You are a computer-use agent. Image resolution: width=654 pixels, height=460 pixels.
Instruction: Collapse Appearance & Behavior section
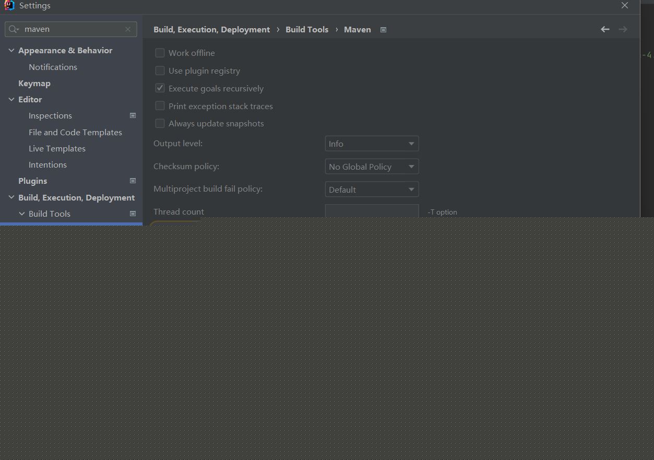(11, 50)
